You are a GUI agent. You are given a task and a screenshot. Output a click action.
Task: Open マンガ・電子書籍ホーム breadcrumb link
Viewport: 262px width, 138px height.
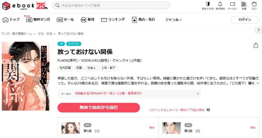click(x=16, y=34)
